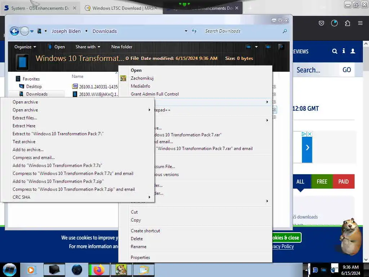Click the website user account icon
This screenshot has width=369, height=277.
coord(353,51)
